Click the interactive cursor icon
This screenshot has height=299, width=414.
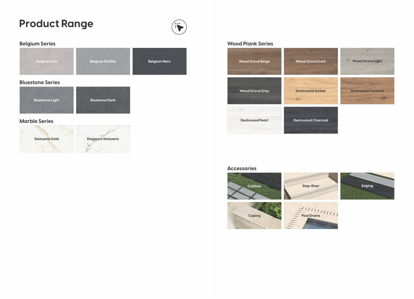click(179, 27)
